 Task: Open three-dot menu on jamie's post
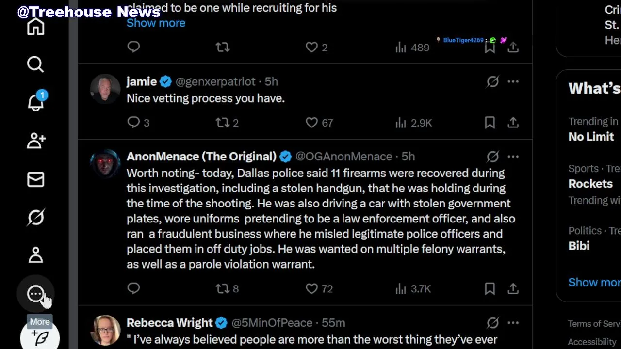point(513,81)
